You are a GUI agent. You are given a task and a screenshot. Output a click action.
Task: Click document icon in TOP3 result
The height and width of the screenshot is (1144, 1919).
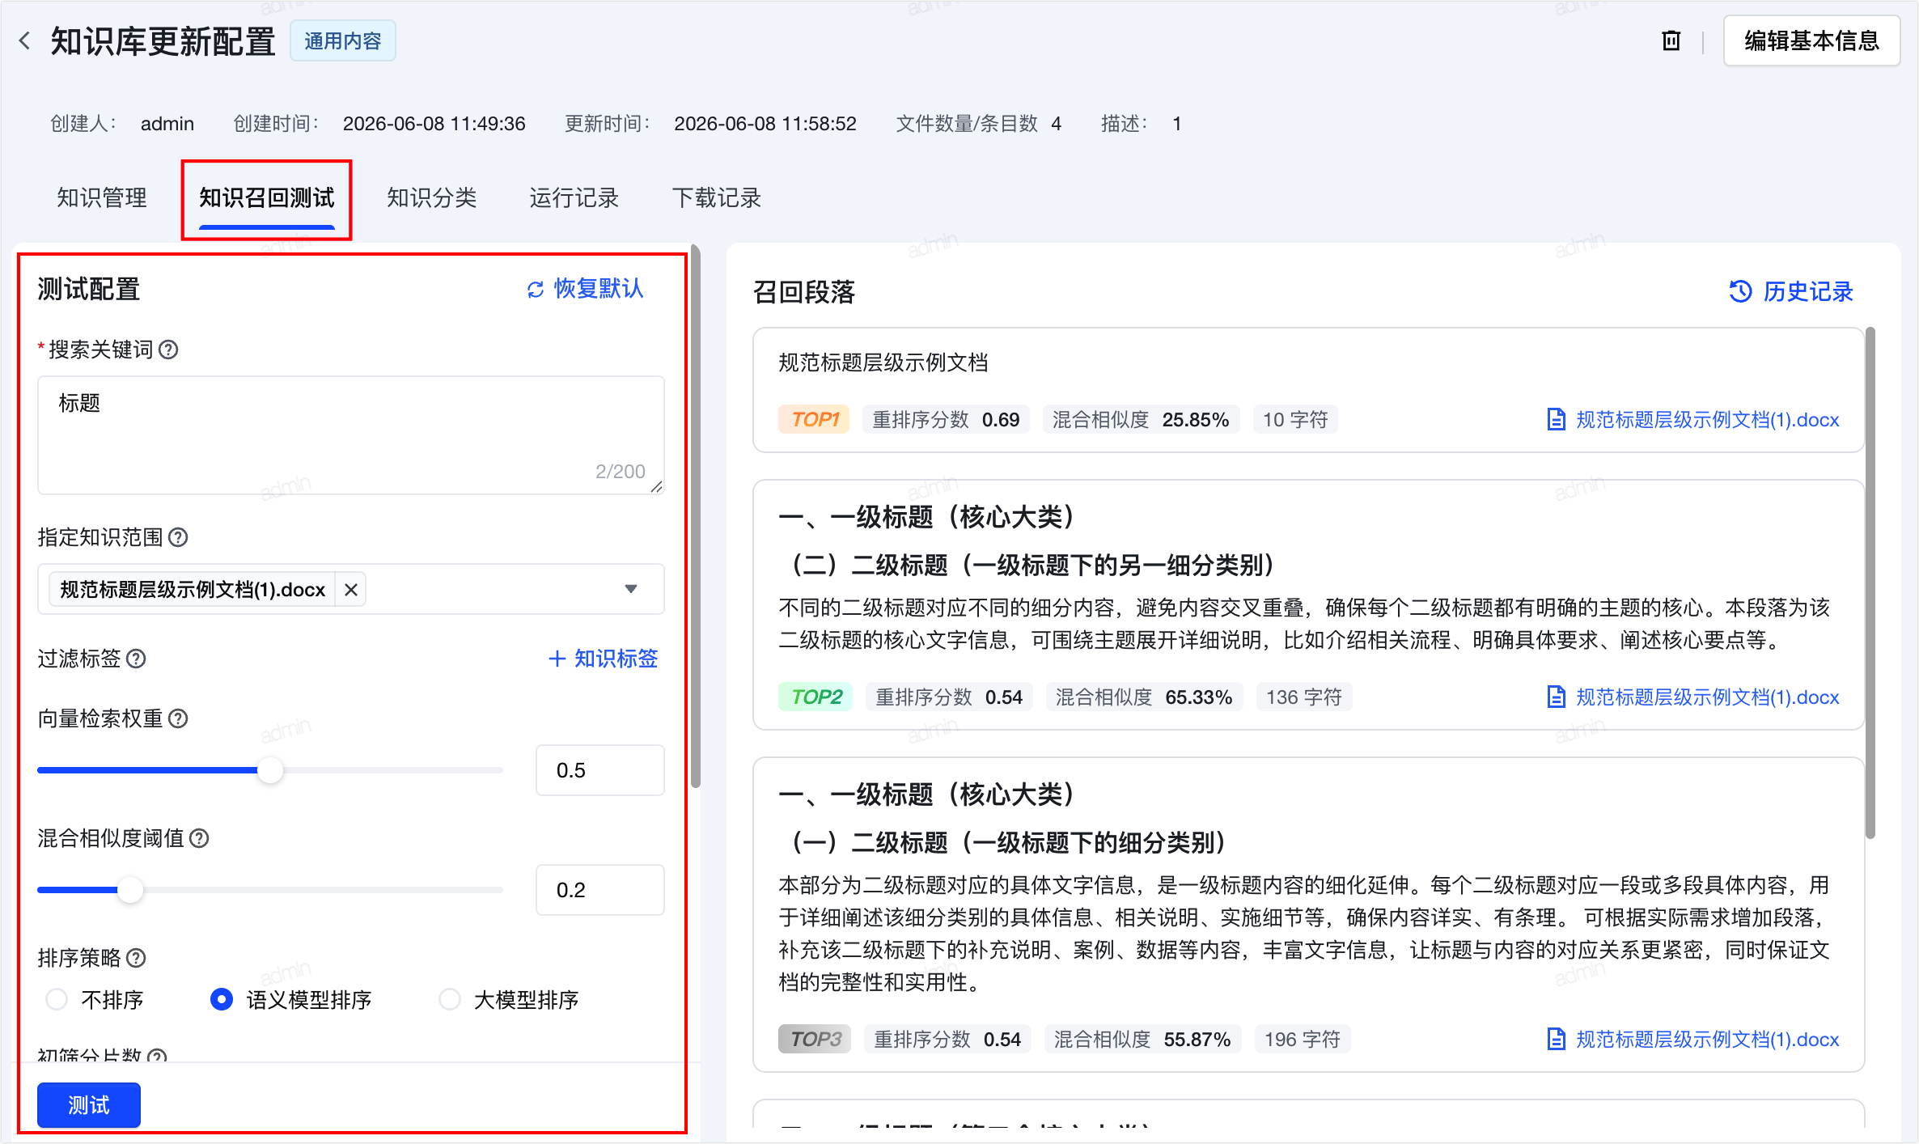[x=1555, y=1040]
